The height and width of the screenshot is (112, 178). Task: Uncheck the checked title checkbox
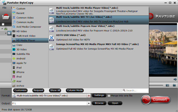click(9, 33)
